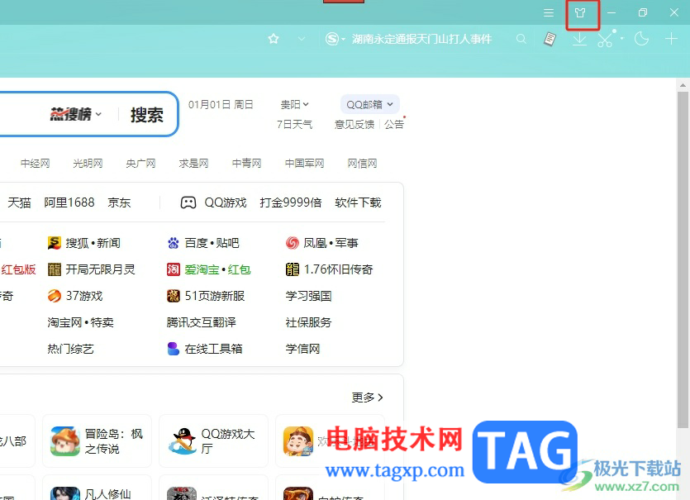Click the 51页游新服 icon
The height and width of the screenshot is (500, 690).
click(174, 296)
